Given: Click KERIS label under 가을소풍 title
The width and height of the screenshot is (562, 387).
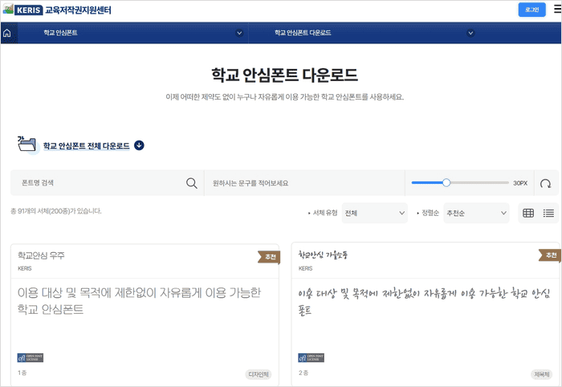Looking at the screenshot, I should pos(305,268).
